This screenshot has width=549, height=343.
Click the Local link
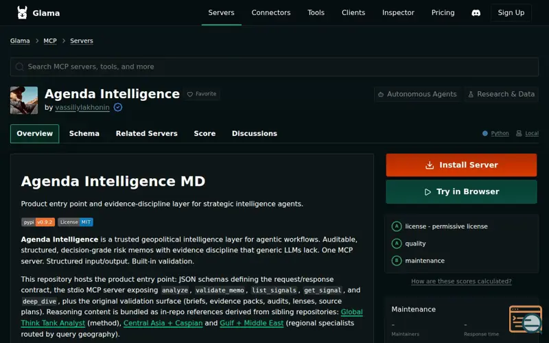click(532, 133)
